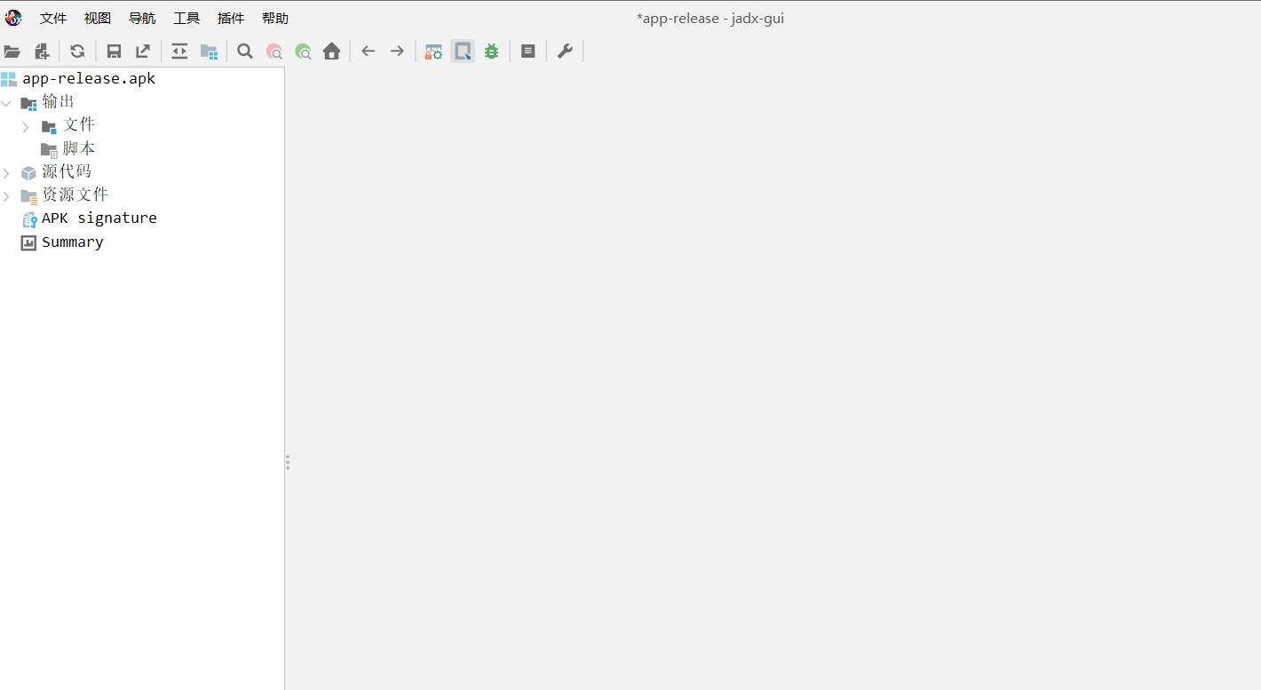Collapse the 输出 tree node arrow
The width and height of the screenshot is (1261, 690).
tap(6, 103)
